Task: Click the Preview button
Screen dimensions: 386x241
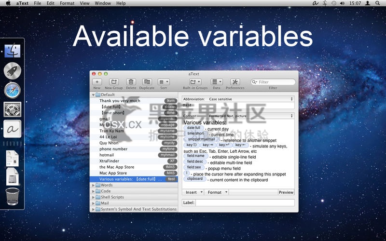Action: [286, 192]
